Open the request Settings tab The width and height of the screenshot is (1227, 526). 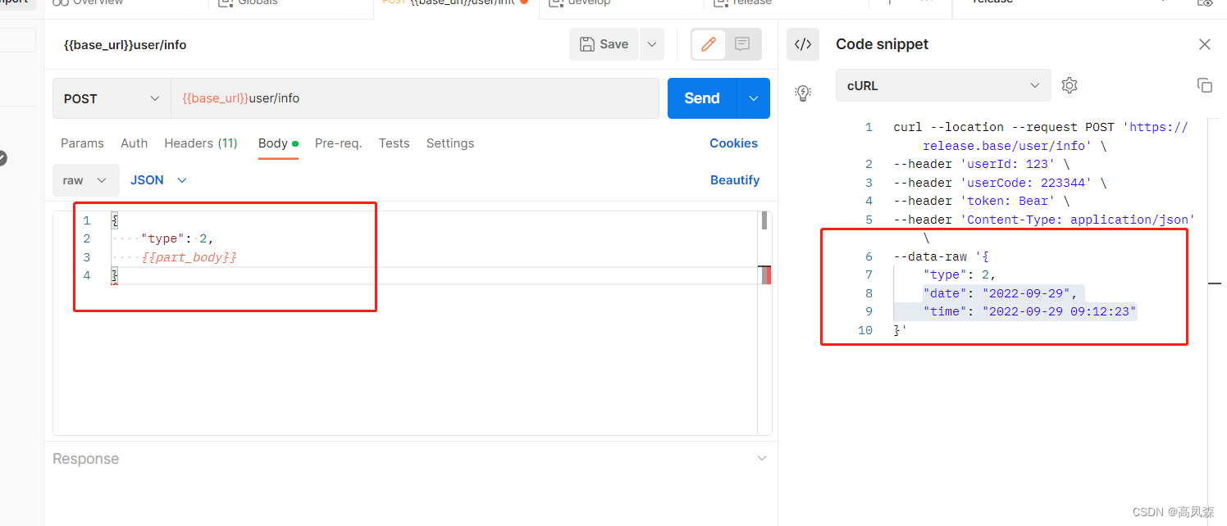click(x=450, y=143)
